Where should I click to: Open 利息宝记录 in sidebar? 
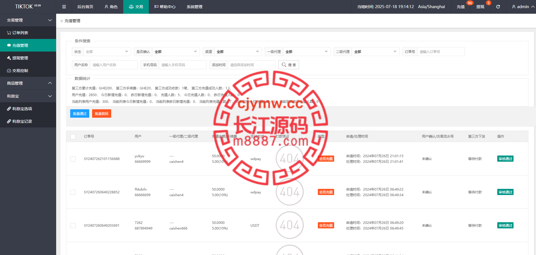click(x=28, y=121)
